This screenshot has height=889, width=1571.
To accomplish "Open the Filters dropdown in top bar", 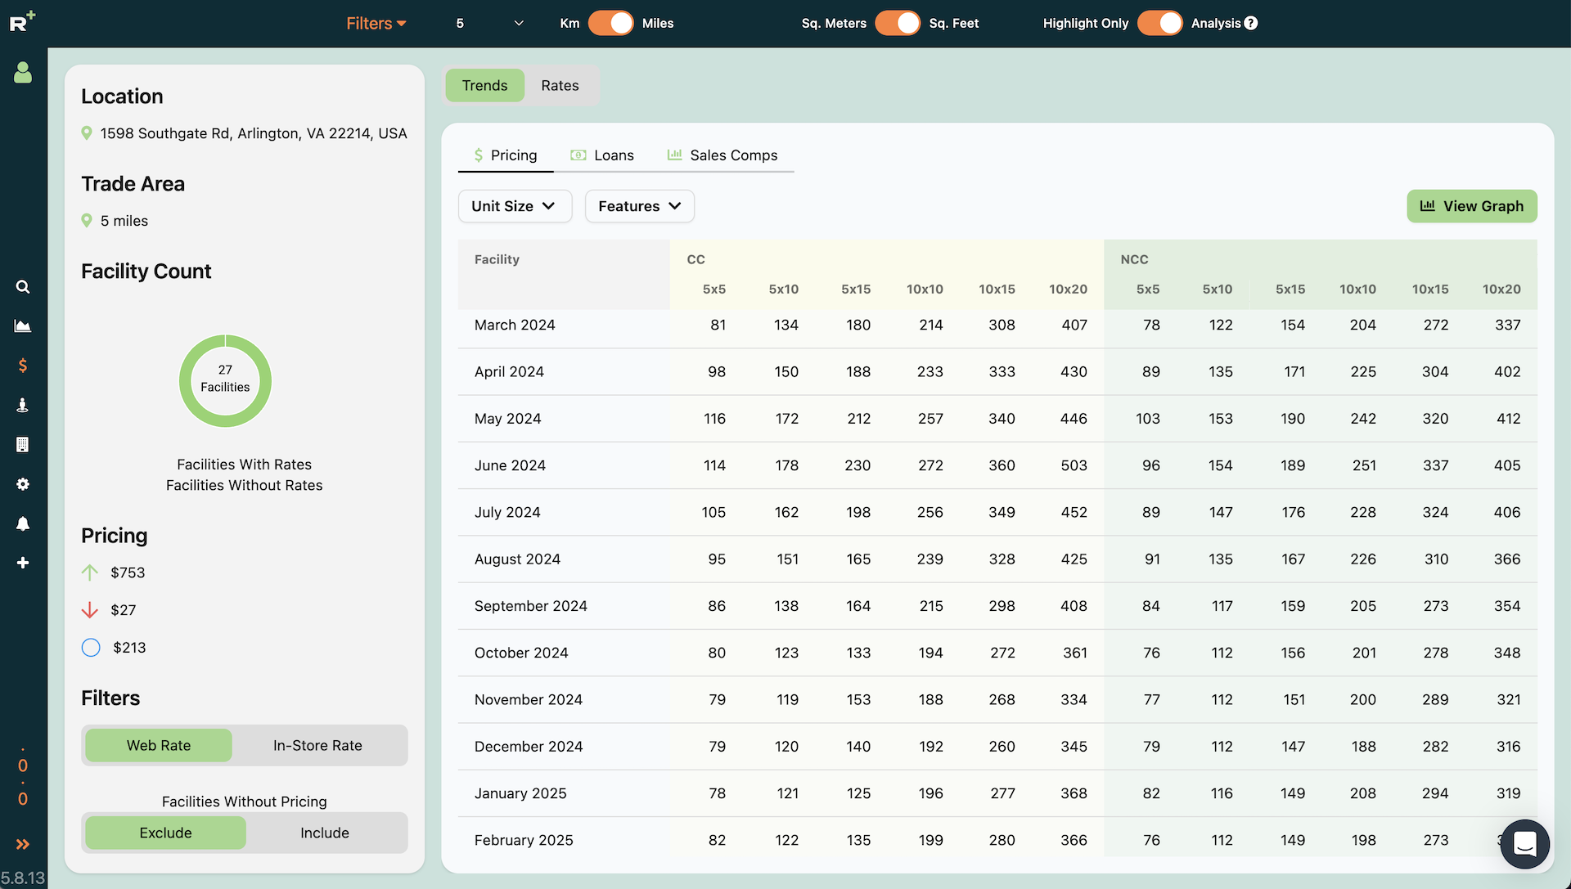I will tap(376, 23).
